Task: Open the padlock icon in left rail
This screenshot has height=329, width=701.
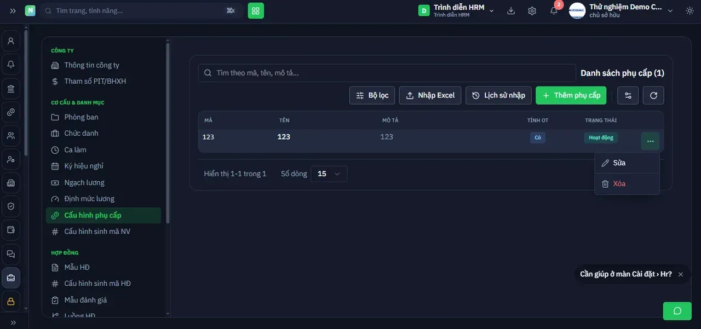Action: (11, 301)
